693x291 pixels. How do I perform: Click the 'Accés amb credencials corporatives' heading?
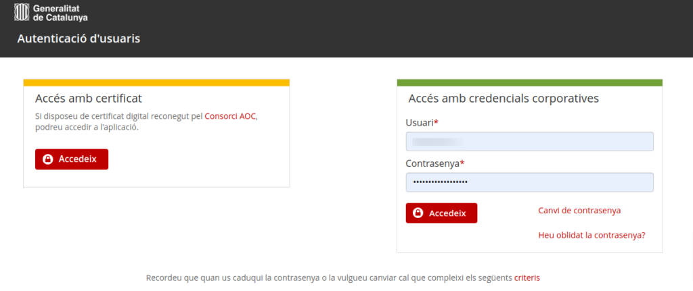point(504,99)
